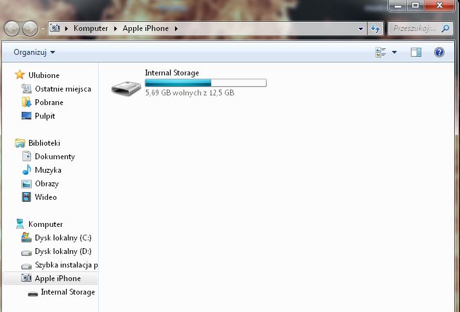Open the Dokumenty library
Image resolution: width=460 pixels, height=312 pixels.
click(55, 157)
